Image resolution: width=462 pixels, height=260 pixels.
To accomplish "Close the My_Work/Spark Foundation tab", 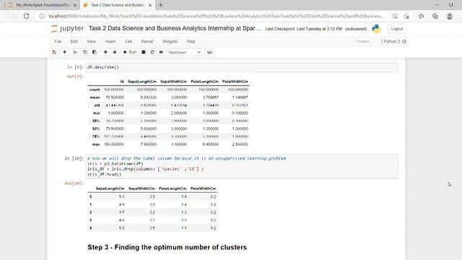I will [75, 5].
